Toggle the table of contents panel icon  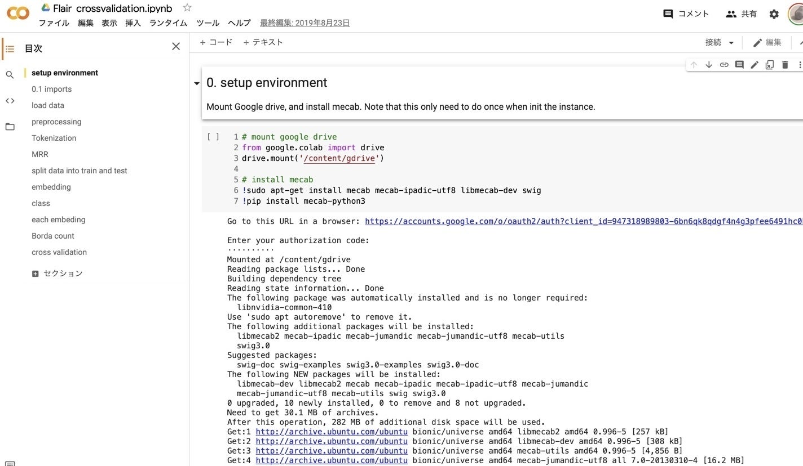pyautogui.click(x=10, y=49)
